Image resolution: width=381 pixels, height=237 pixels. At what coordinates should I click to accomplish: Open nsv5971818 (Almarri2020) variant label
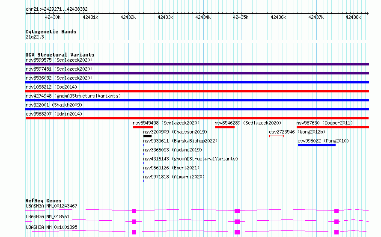coord(174,177)
